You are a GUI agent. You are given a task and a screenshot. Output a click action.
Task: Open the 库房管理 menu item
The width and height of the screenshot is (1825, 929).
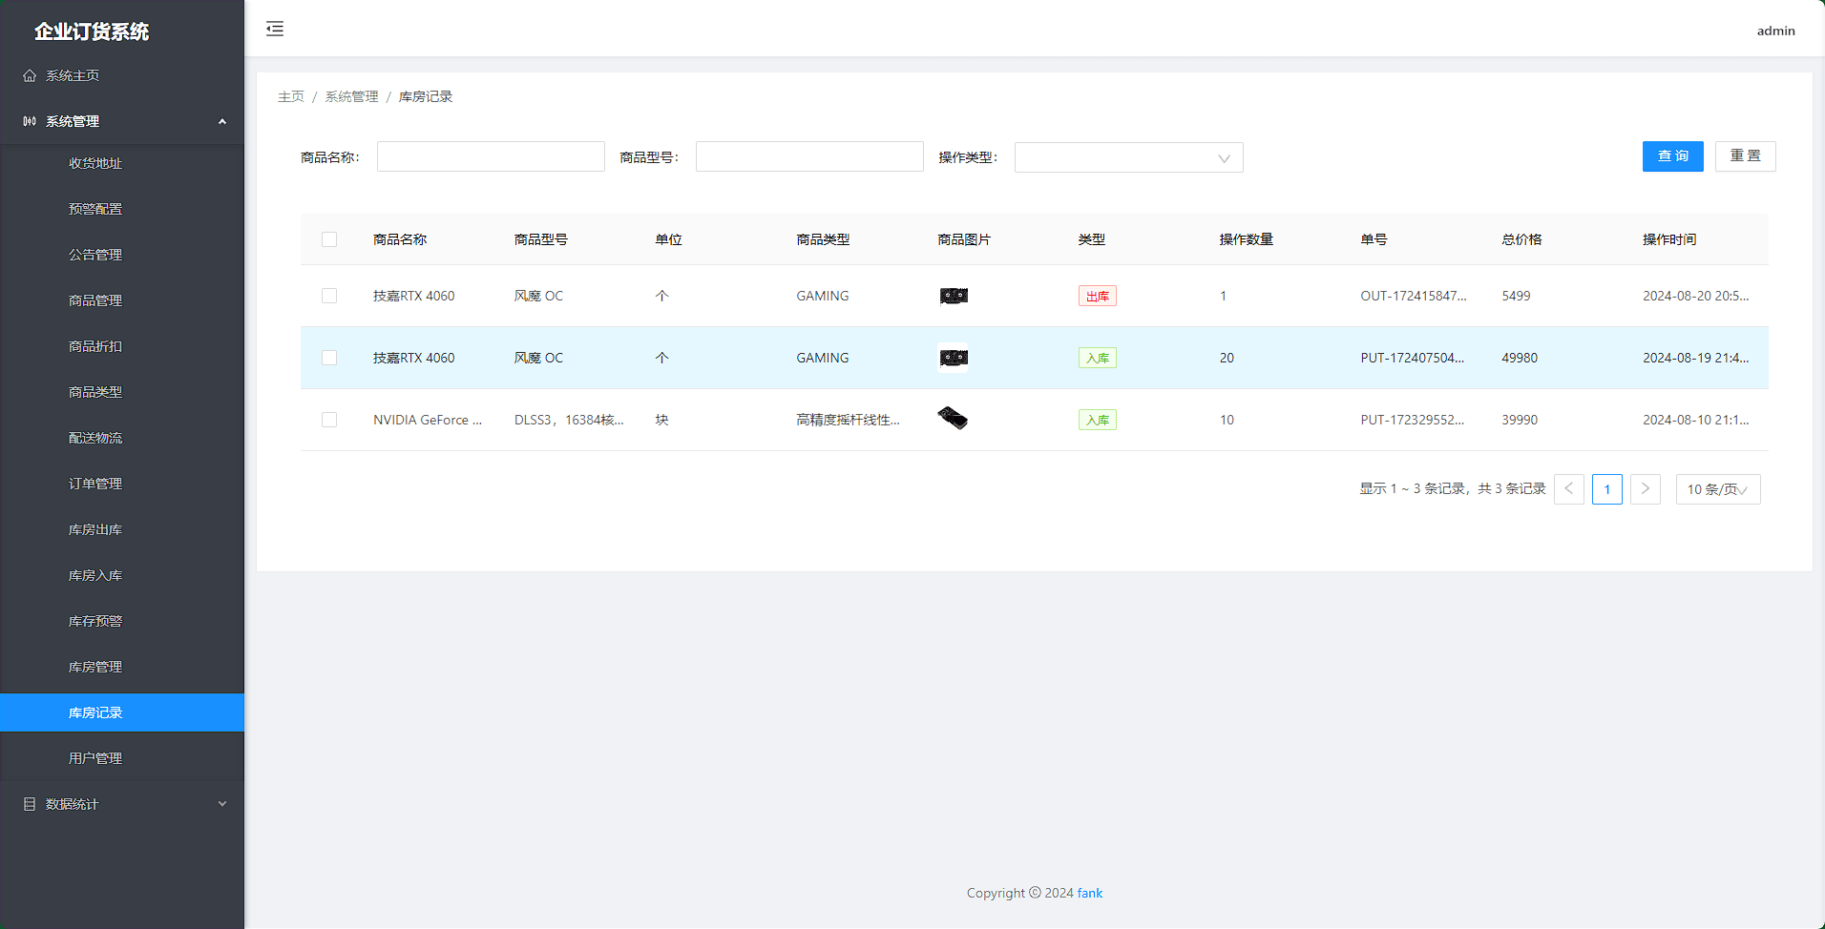coord(122,667)
